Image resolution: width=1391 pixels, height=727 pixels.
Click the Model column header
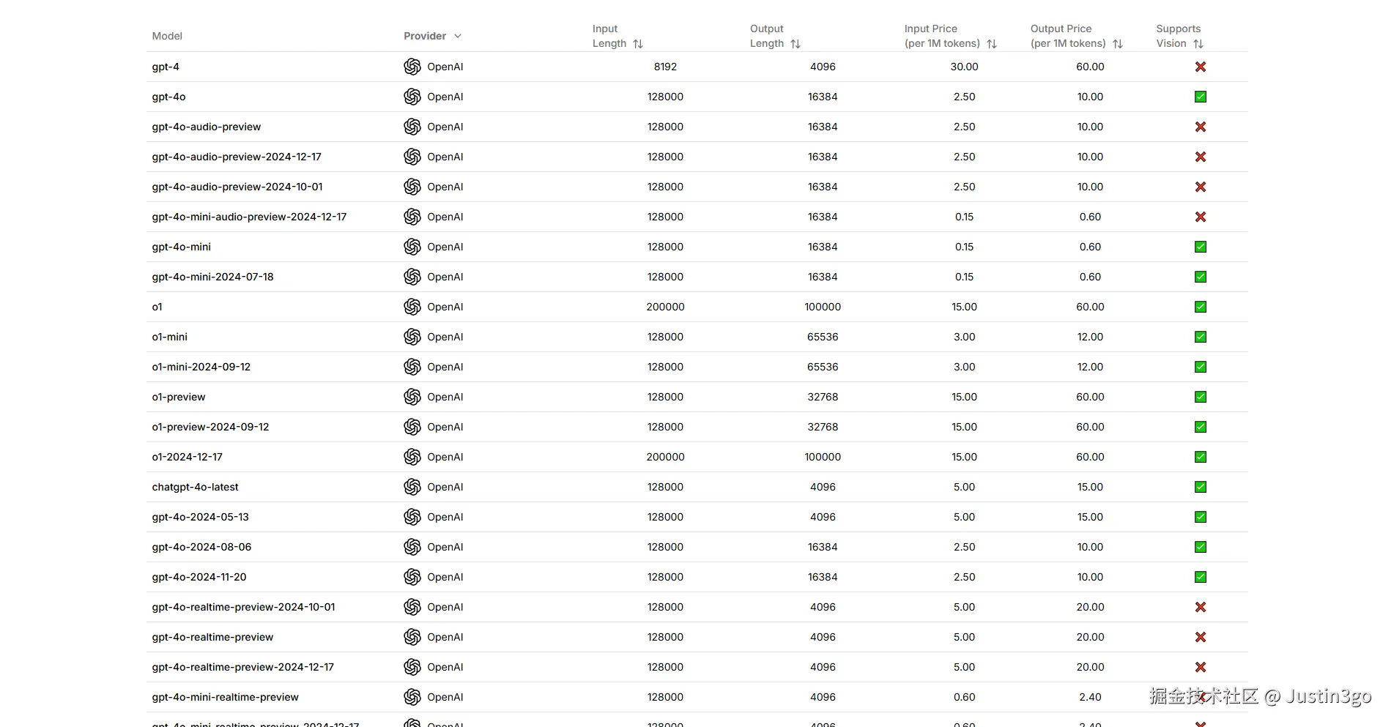coord(167,36)
